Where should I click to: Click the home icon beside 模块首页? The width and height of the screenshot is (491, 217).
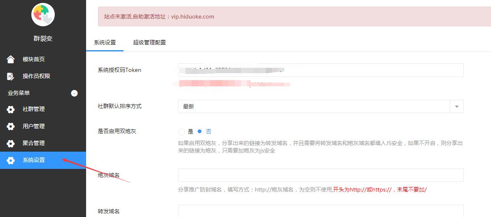tap(11, 59)
